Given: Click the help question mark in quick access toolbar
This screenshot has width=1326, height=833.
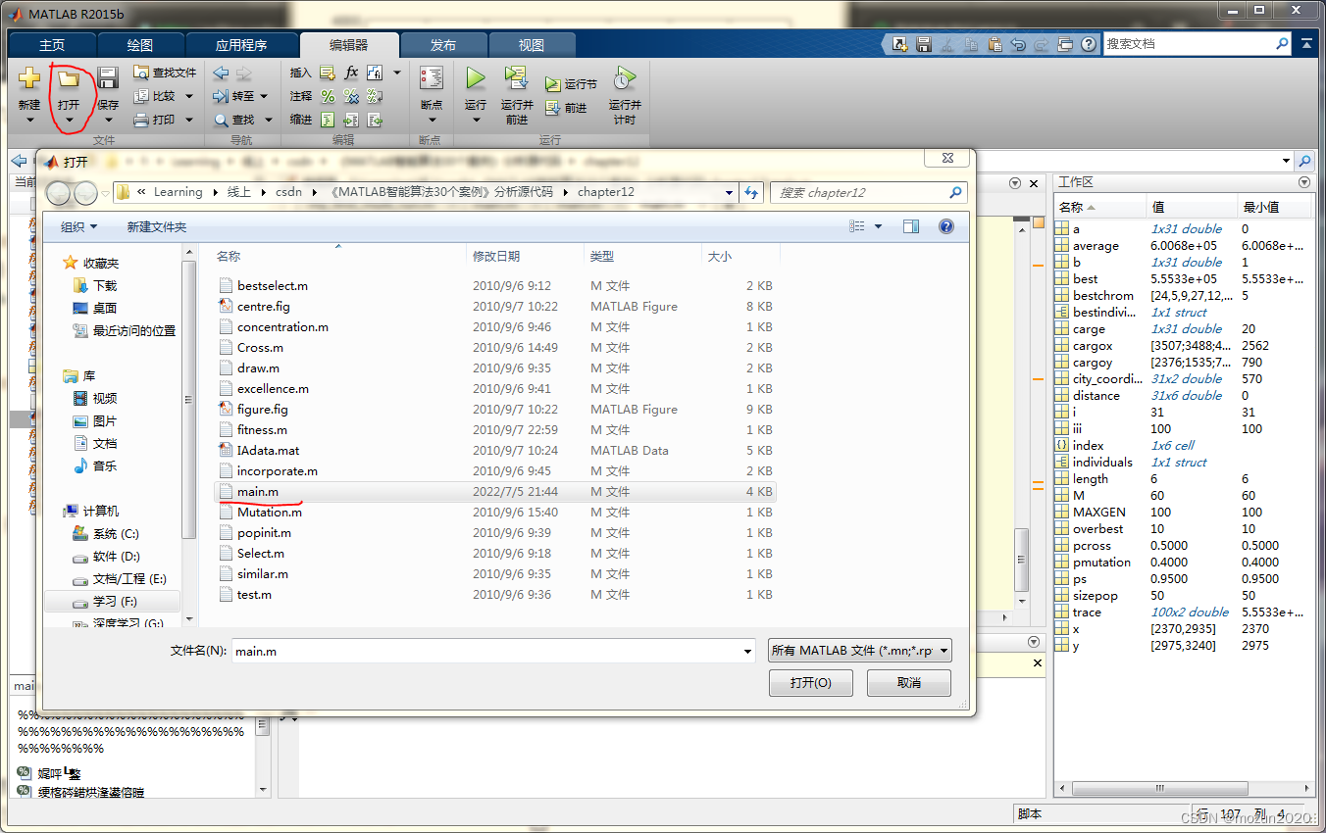Looking at the screenshot, I should tap(1089, 44).
